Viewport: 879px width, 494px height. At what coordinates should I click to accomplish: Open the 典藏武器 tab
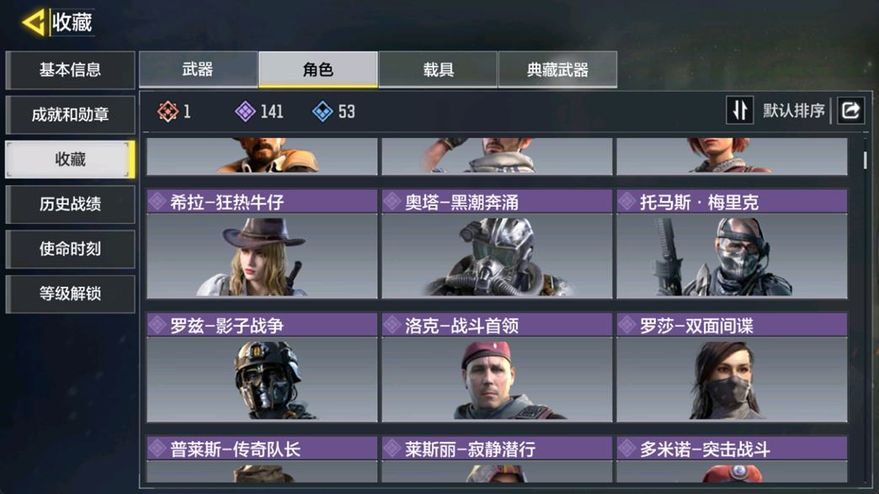557,70
